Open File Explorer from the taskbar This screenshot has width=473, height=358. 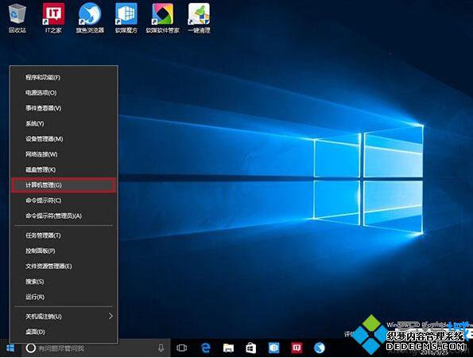[228, 348]
